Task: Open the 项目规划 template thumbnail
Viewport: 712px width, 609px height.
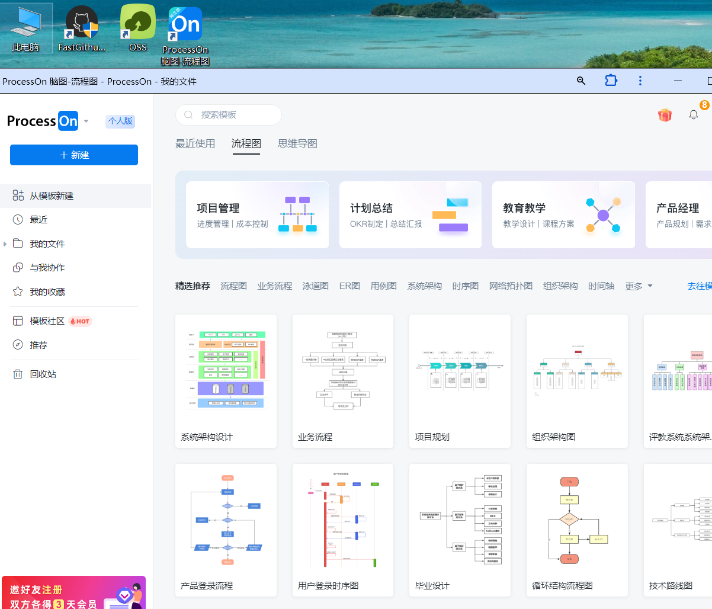Action: coord(460,381)
